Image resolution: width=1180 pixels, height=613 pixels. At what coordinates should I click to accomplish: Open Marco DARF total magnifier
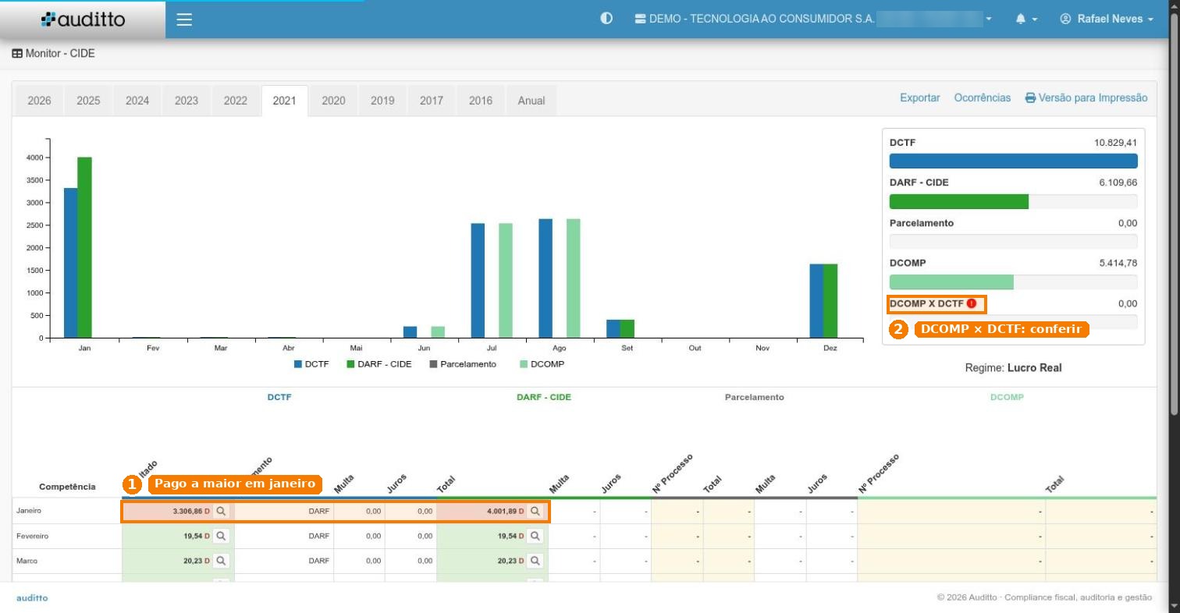click(x=535, y=561)
